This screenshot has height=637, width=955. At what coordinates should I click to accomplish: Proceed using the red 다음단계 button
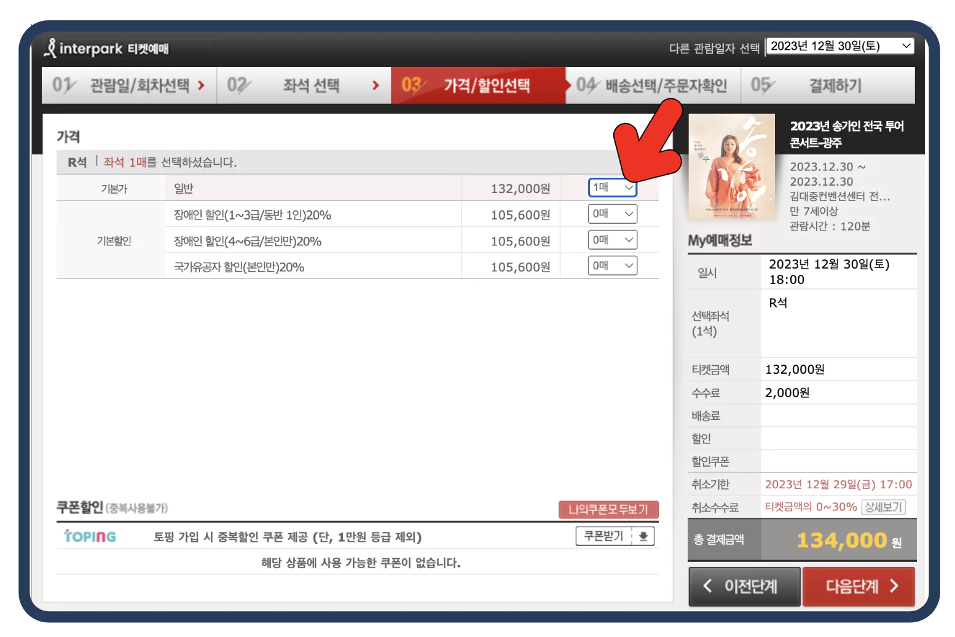[859, 586]
